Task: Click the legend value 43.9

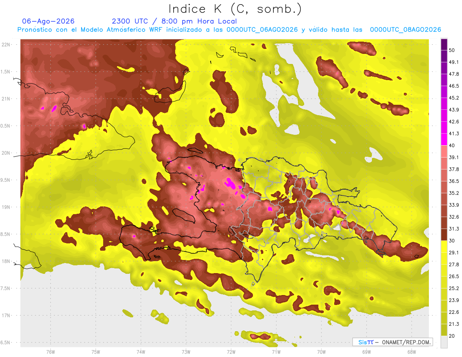Action: 454,110
